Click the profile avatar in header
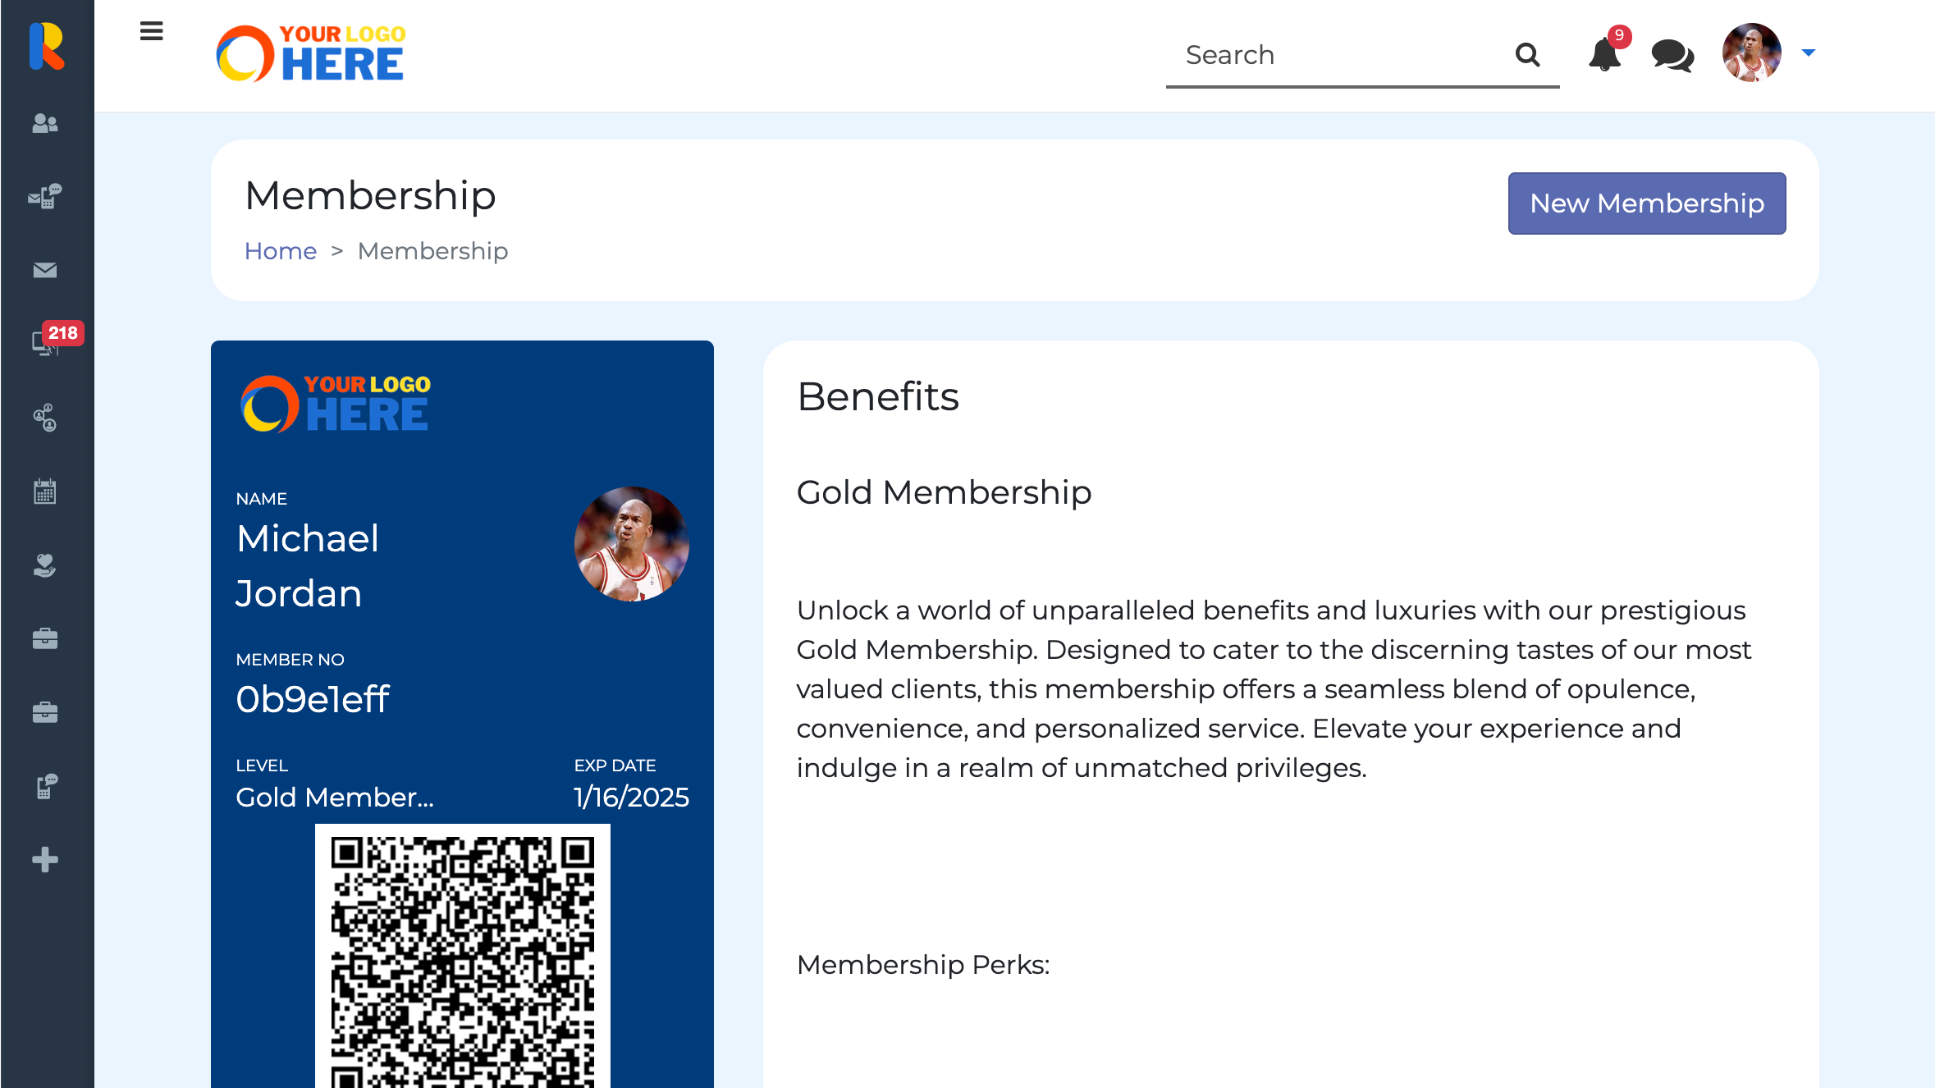Viewport: 1935px width, 1088px height. click(1751, 53)
